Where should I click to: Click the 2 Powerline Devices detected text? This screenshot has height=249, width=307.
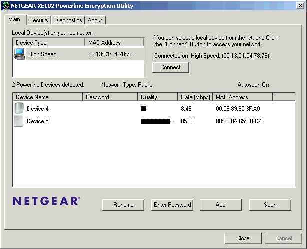pos(48,85)
